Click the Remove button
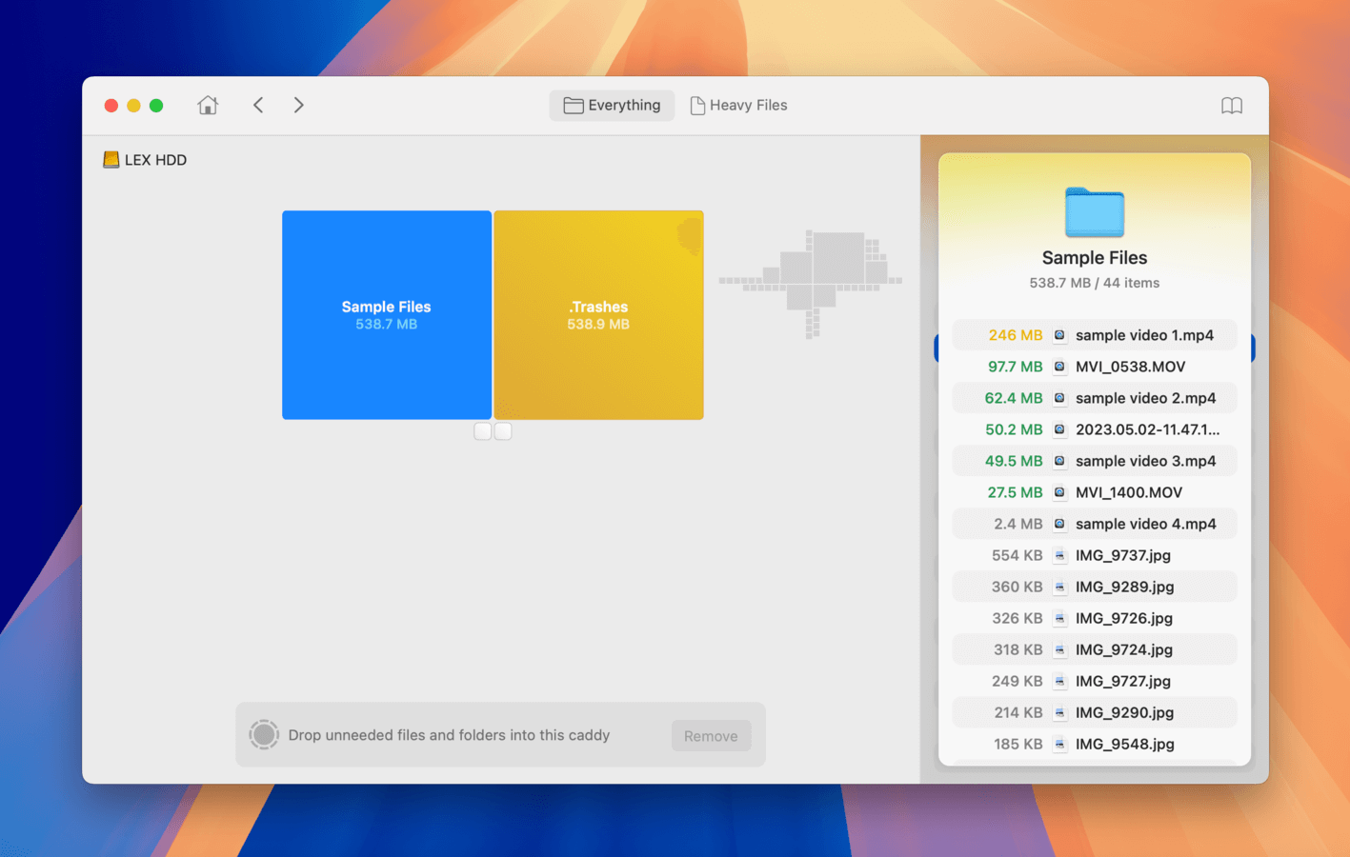Screen dimensions: 1350x857 click(711, 736)
